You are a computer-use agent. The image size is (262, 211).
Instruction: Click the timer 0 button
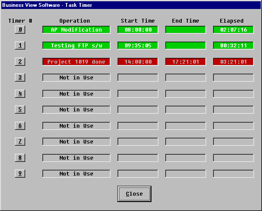(x=20, y=30)
